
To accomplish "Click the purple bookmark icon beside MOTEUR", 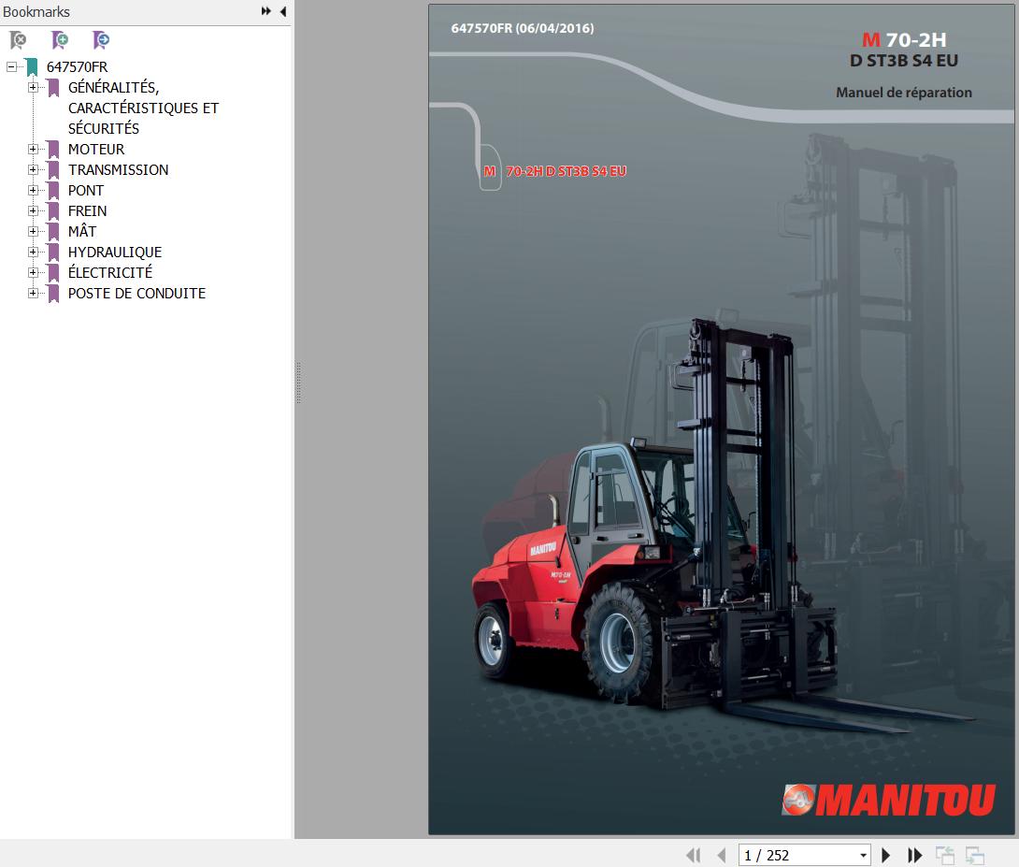I will (53, 150).
